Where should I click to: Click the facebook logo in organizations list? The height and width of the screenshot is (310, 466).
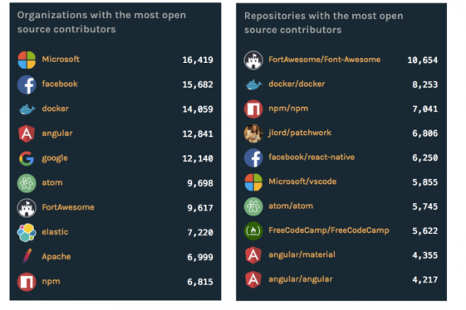point(27,85)
